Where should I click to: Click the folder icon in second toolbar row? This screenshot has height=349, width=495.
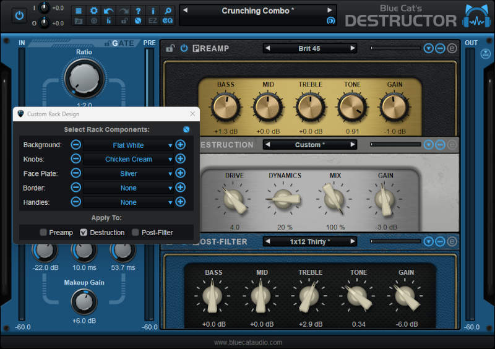point(79,21)
